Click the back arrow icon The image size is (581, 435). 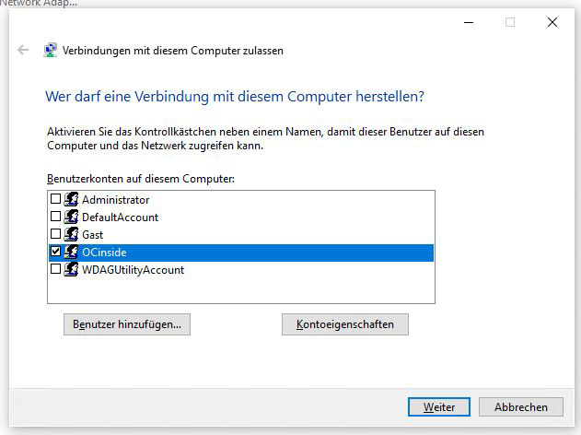coord(23,50)
